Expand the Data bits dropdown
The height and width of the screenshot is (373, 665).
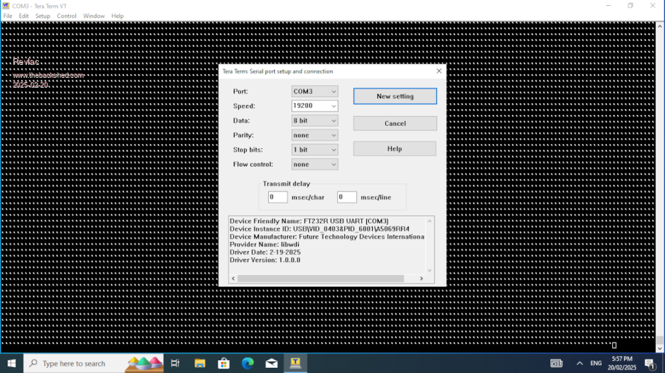315,121
